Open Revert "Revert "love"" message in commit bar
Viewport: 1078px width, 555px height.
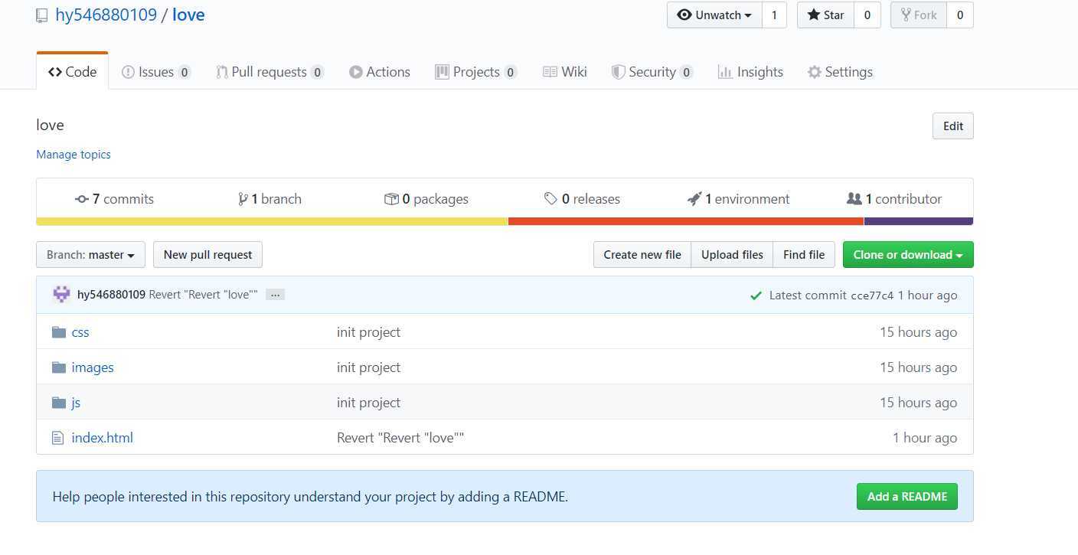(x=203, y=295)
